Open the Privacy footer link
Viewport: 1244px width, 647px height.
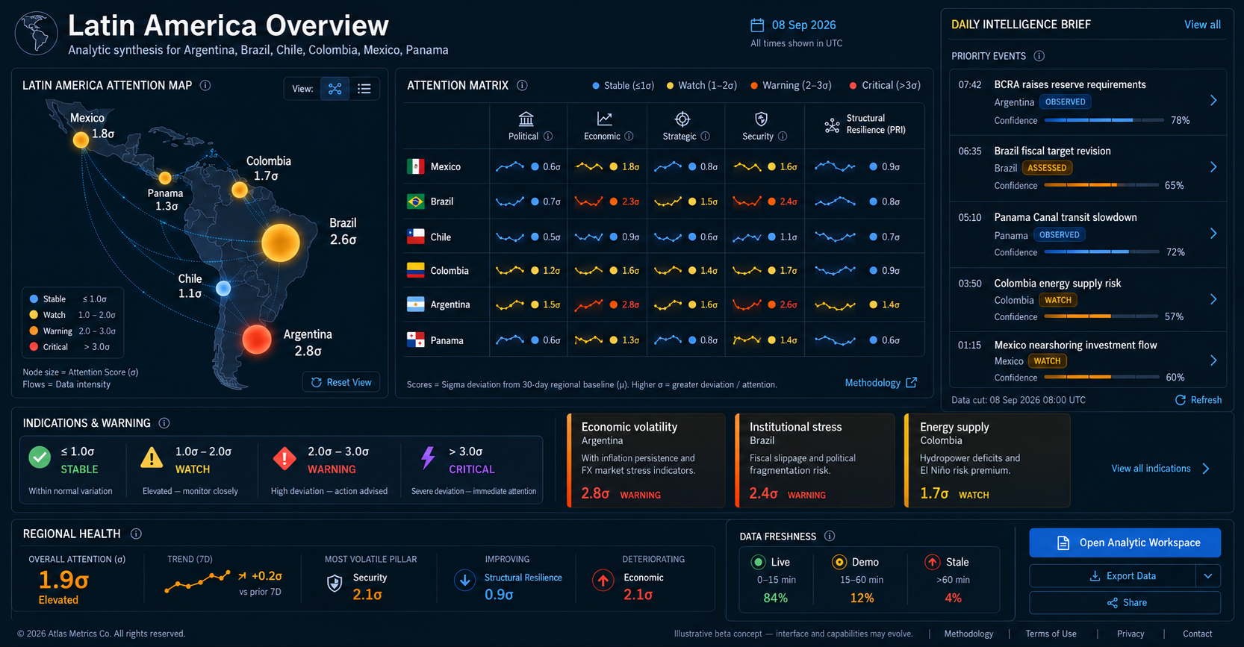[x=1131, y=634]
